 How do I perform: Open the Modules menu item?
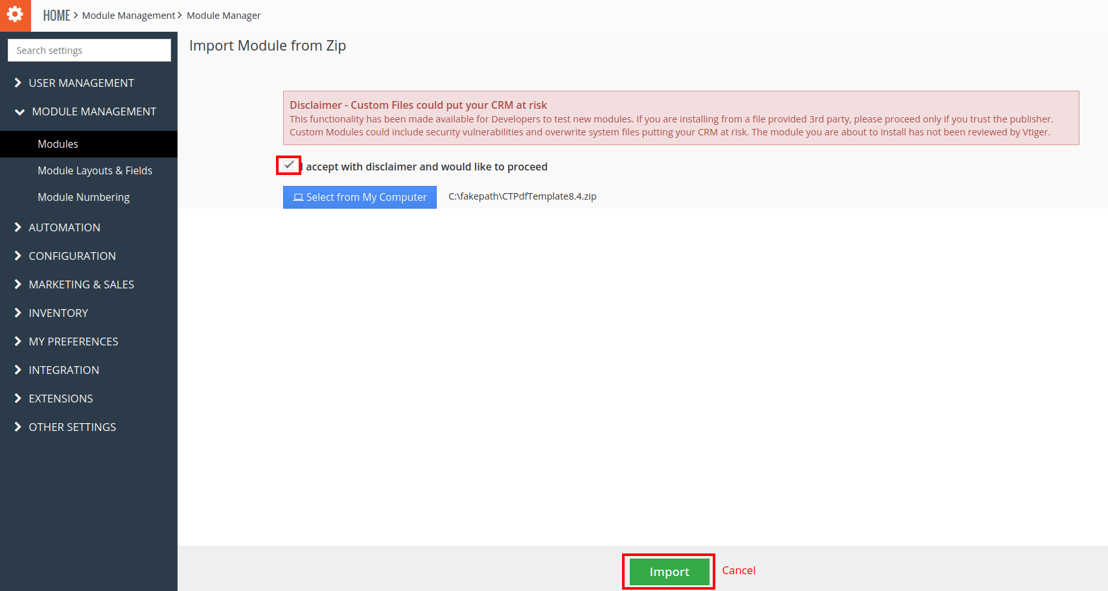89,144
